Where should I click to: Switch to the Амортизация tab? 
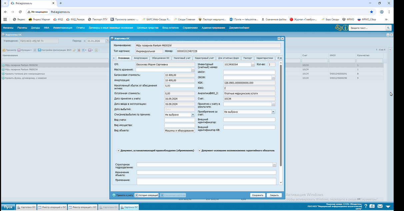click(x=141, y=58)
